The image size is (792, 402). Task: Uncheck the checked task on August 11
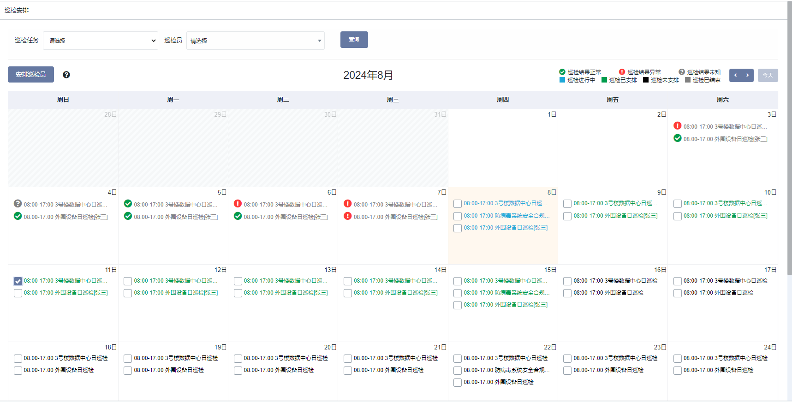[x=18, y=281]
